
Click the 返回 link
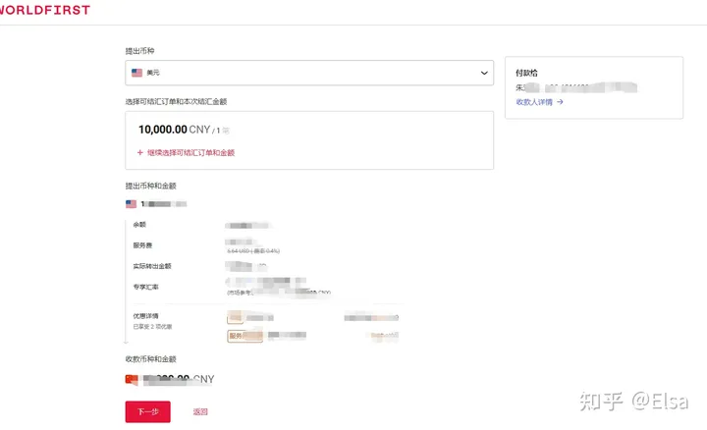[200, 411]
